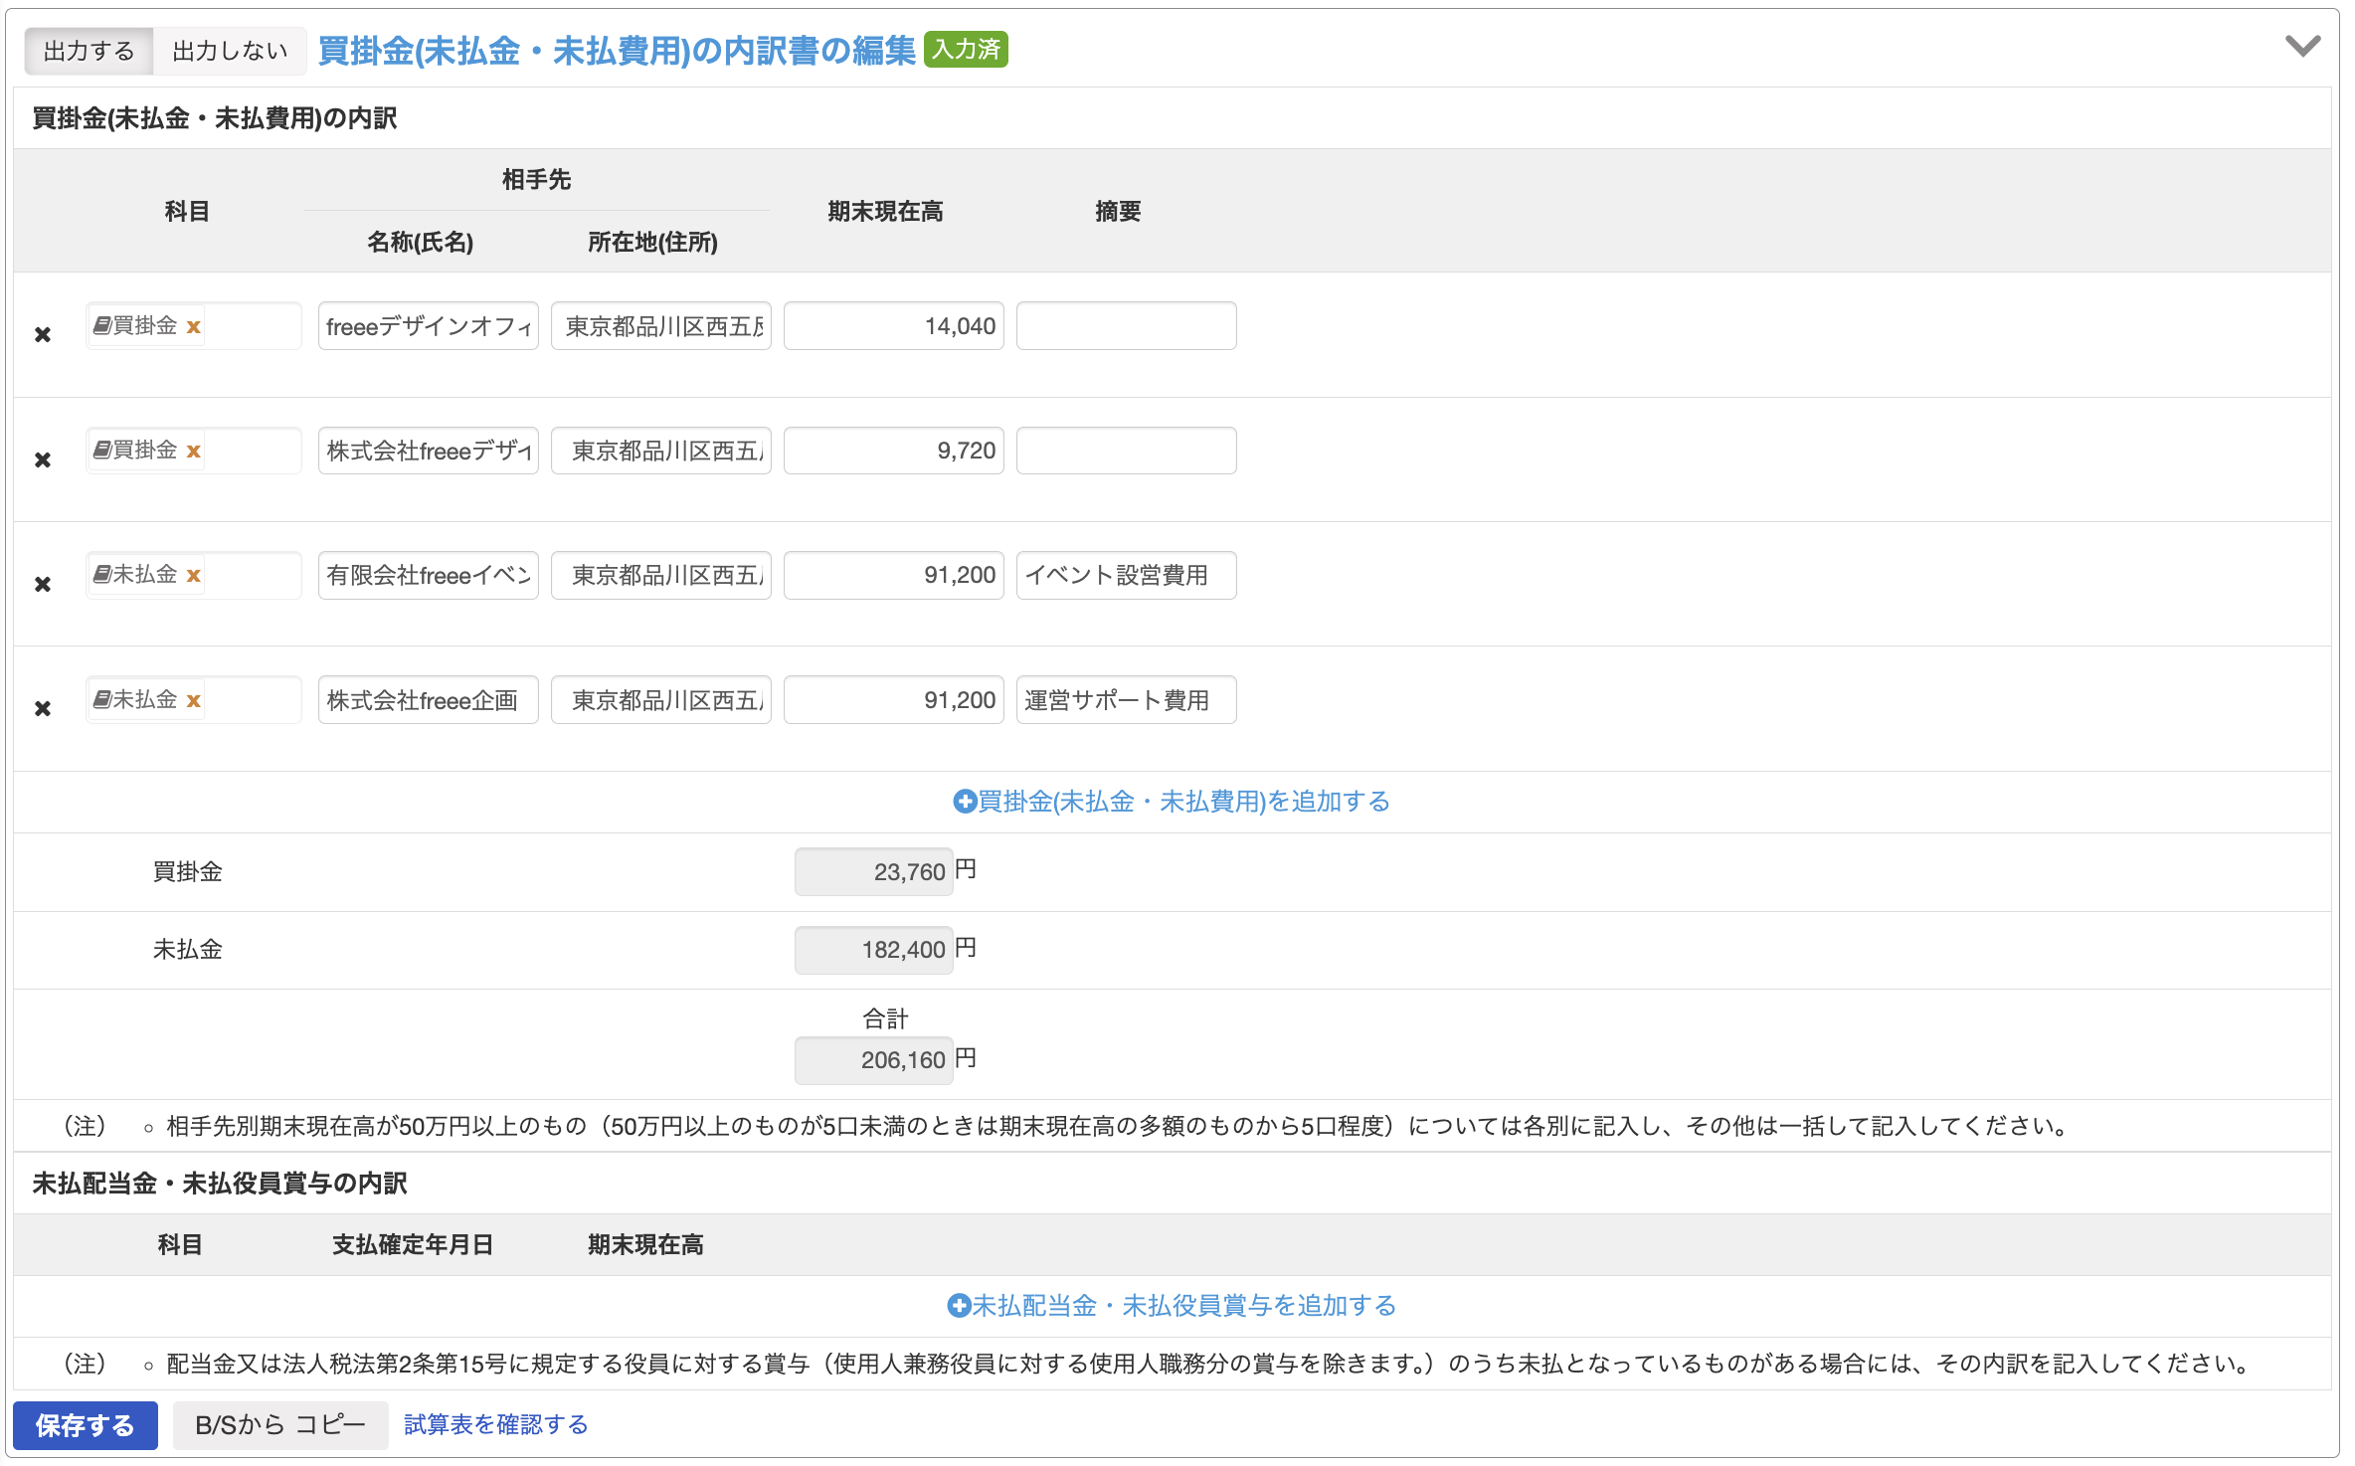
Task: Remove the 未払金 tag in the イベント設営費用 row
Action: tap(194, 575)
